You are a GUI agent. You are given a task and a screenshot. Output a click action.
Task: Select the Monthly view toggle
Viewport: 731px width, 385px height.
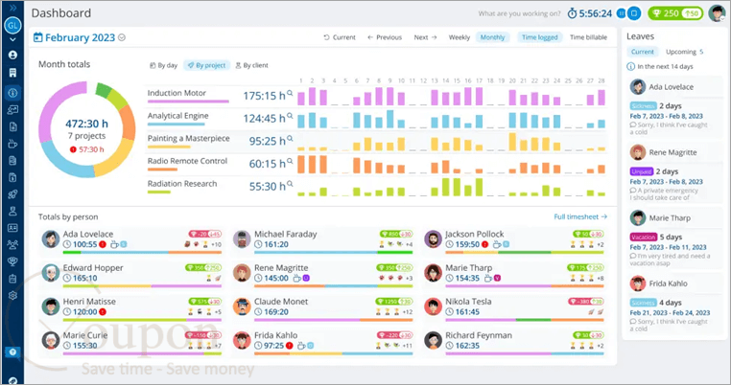click(x=493, y=37)
